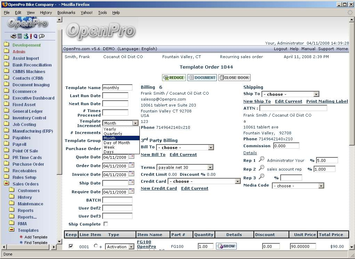Click magnifier lookup icon next to Rep 3
Image resolution: width=355 pixels, height=259 pixels.
[x=261, y=177]
